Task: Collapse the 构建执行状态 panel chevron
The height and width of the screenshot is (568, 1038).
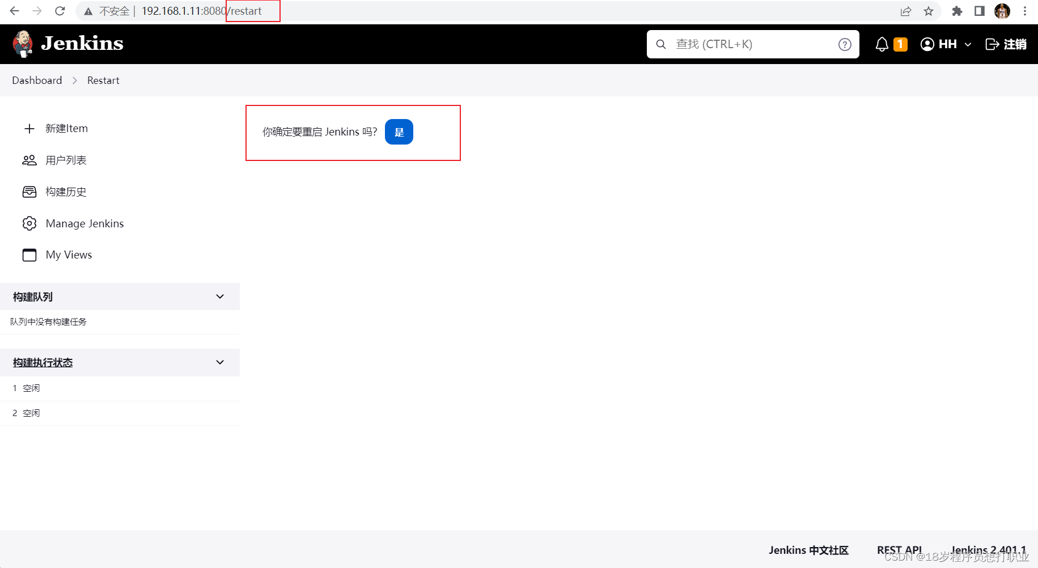Action: 220,362
